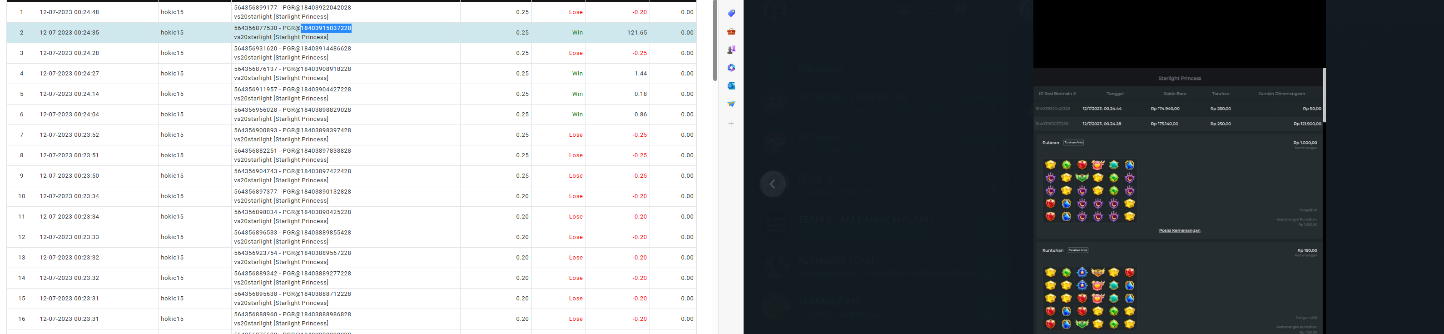Click the Lose result in row 1
The height and width of the screenshot is (334, 1444).
[x=576, y=12]
